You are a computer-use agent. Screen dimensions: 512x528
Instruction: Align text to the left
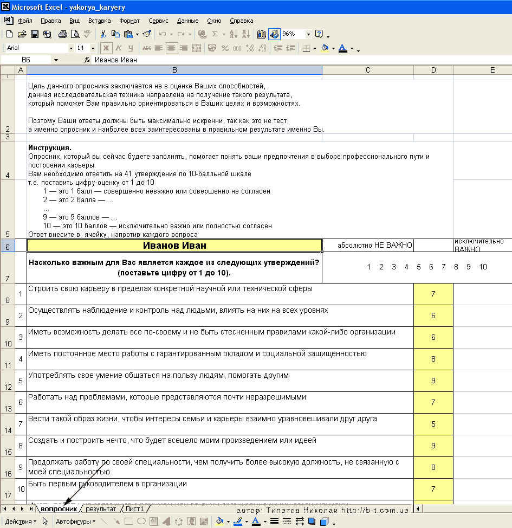click(x=159, y=48)
